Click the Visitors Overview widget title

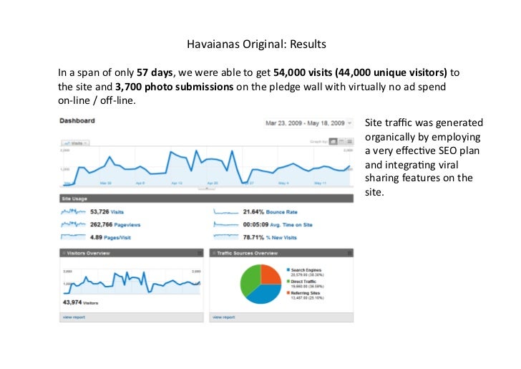(x=89, y=253)
